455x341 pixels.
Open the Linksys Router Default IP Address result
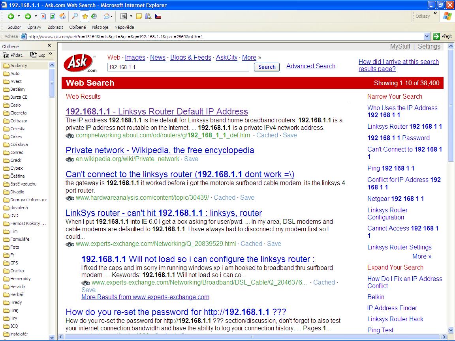(157, 111)
